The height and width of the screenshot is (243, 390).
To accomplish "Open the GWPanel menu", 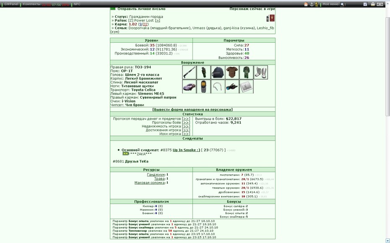I will click(x=11, y=4).
